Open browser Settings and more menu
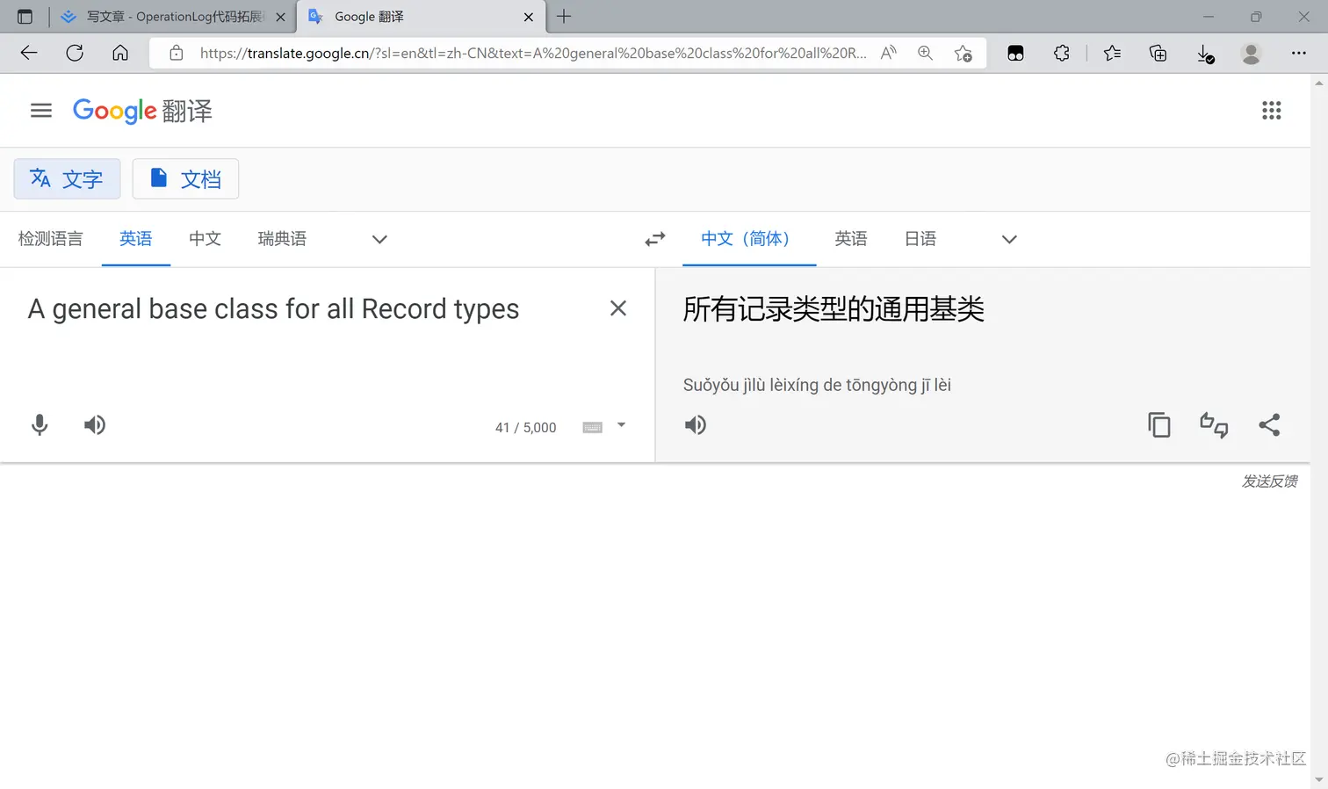The width and height of the screenshot is (1328, 789). click(1298, 53)
